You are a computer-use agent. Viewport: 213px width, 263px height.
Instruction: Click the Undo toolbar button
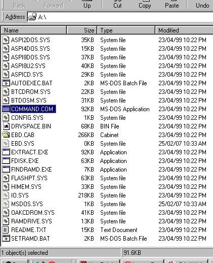click(202, 5)
